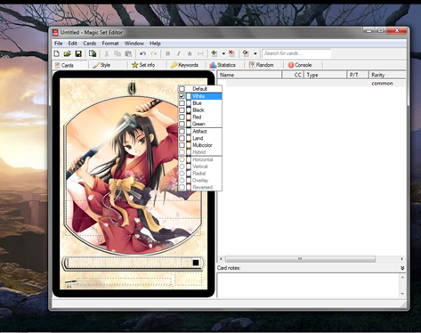Sort the card list by CC column
421x333 pixels.
point(292,75)
